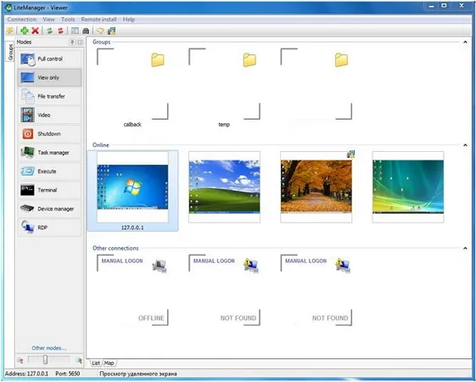Click the black printer-like toolbar icon
Screen dimensions: 476x382
[86, 31]
